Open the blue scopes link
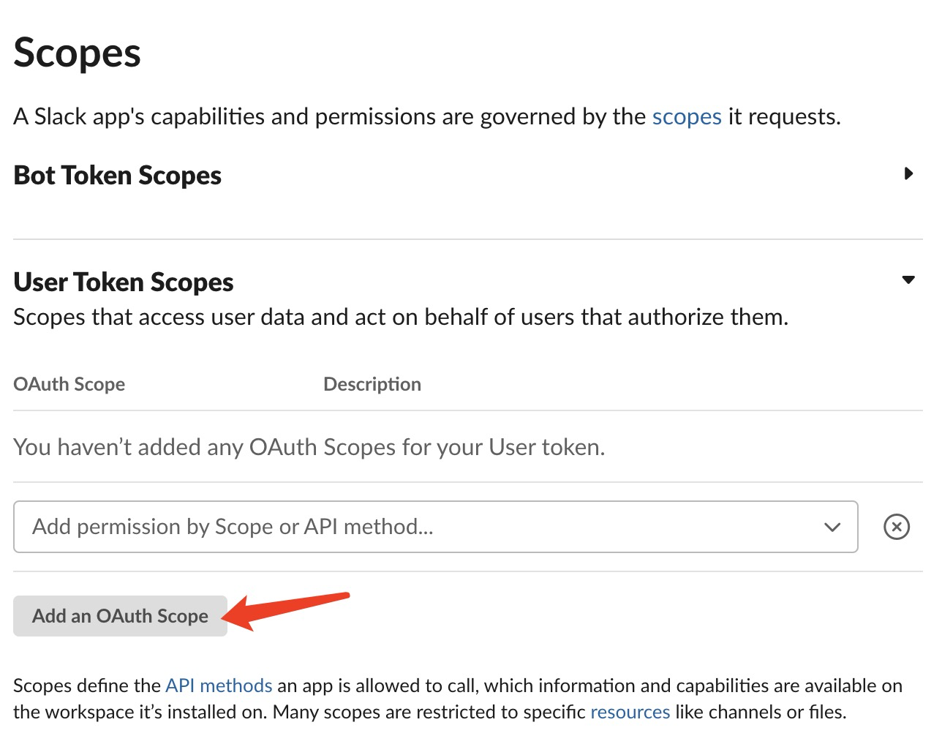Viewport: 942px width, 736px height. pos(687,117)
